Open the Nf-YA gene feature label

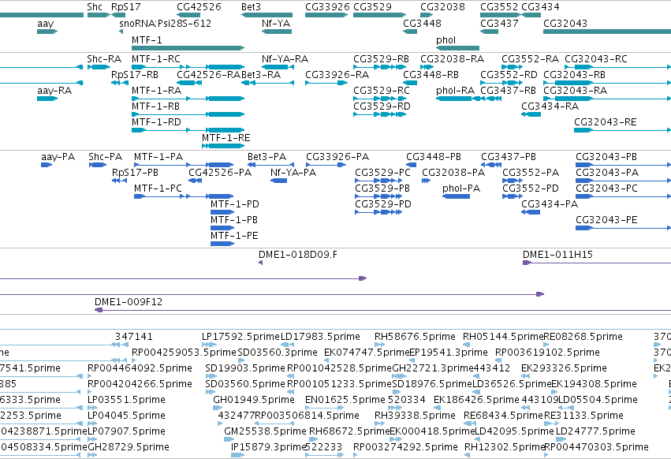(x=276, y=23)
